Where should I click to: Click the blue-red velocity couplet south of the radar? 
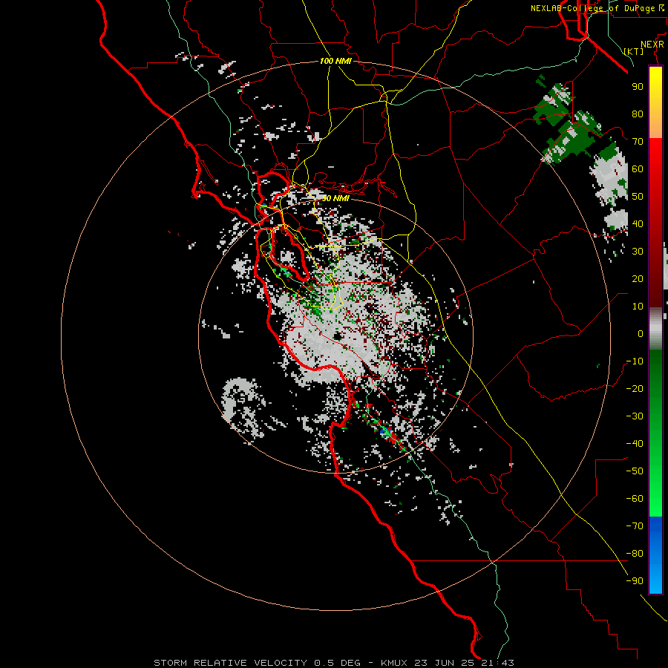[x=387, y=433]
